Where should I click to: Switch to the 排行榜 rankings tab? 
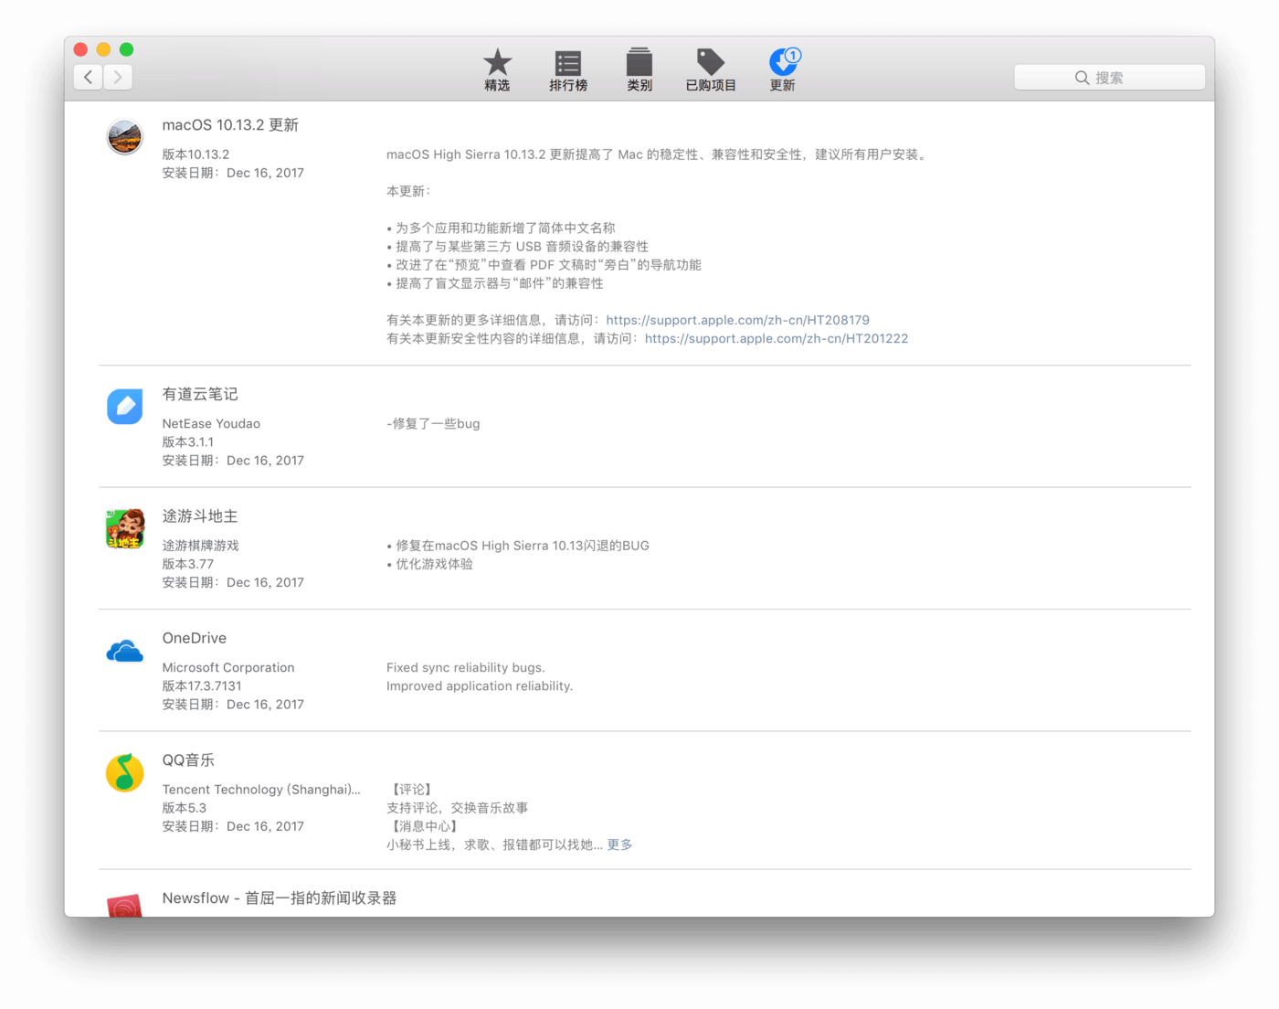pos(568,69)
